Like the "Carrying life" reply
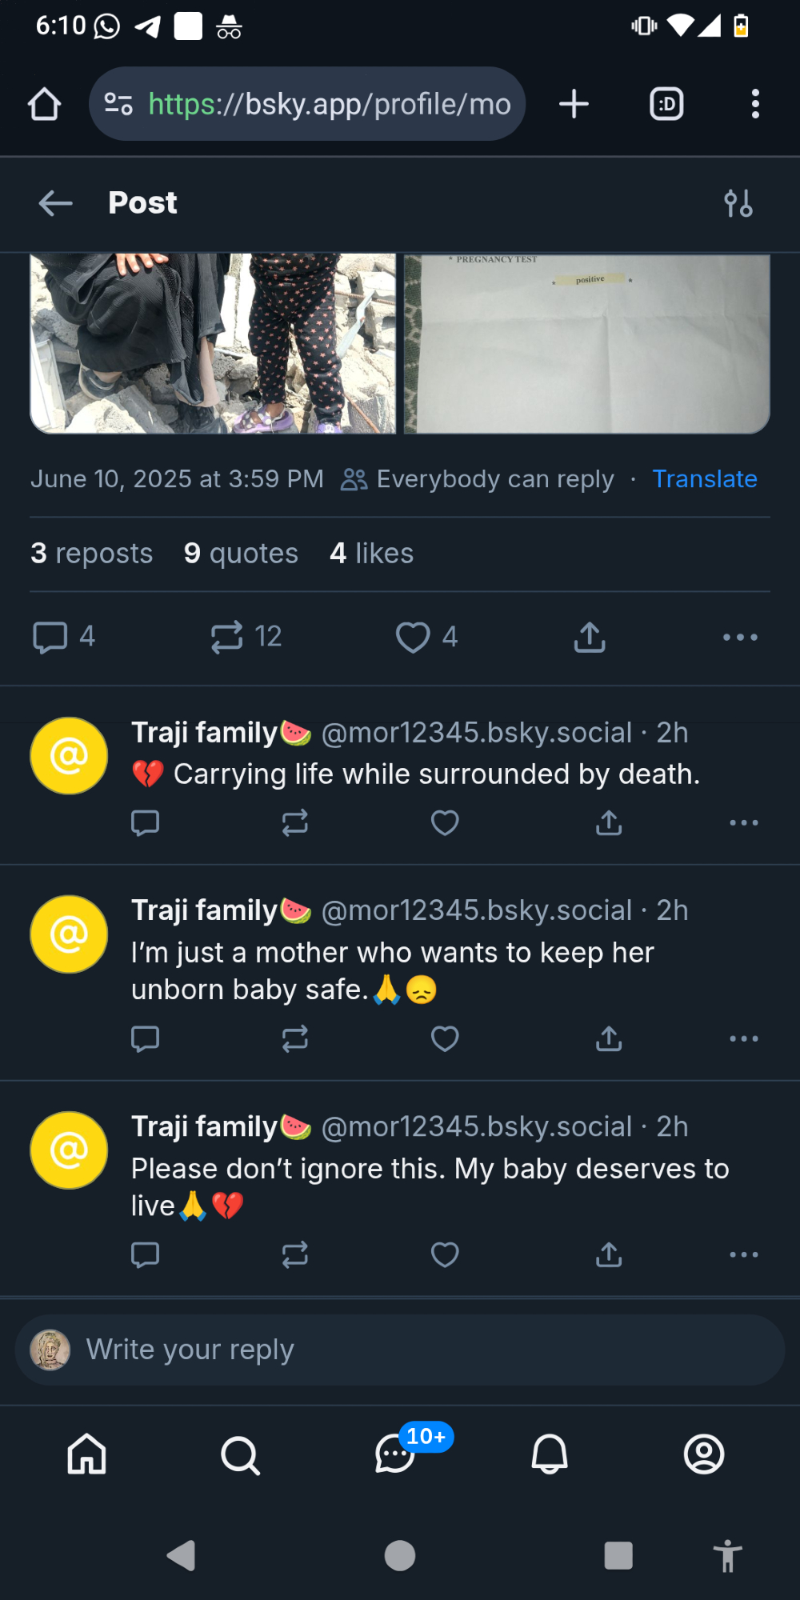Screen dimensions: 800x1600 [x=445, y=823]
